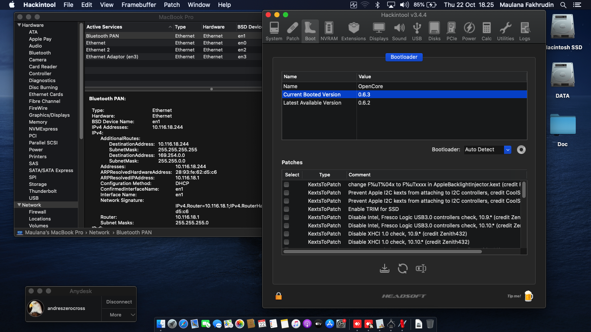Image resolution: width=591 pixels, height=332 pixels.
Task: Click the download icon below the Patches table
Action: (x=384, y=268)
